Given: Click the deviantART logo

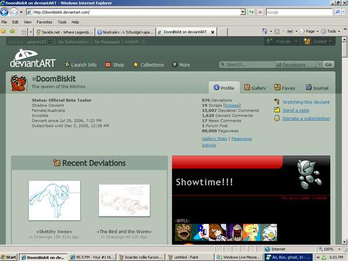Looking at the screenshot, I should (x=32, y=58).
